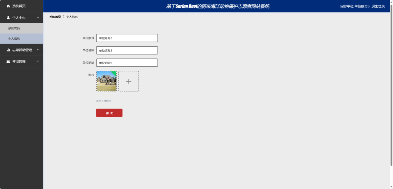This screenshot has height=189, width=393.
Task: Click the 照片 field label
Action: [x=91, y=75]
